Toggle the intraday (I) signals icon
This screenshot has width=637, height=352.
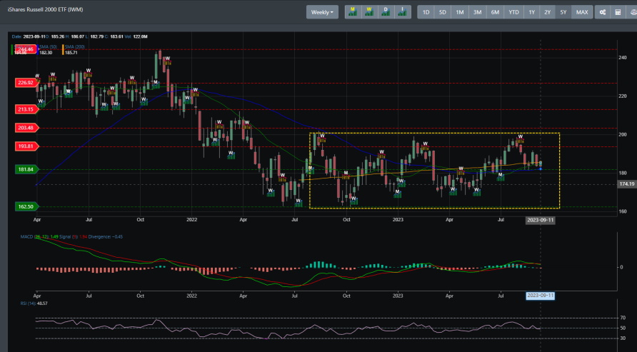point(403,11)
